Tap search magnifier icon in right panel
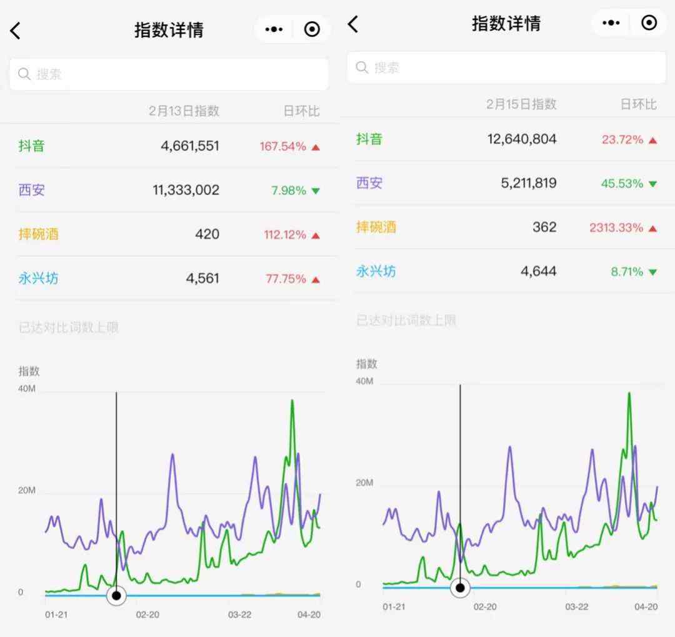The image size is (675, 637). (x=362, y=67)
